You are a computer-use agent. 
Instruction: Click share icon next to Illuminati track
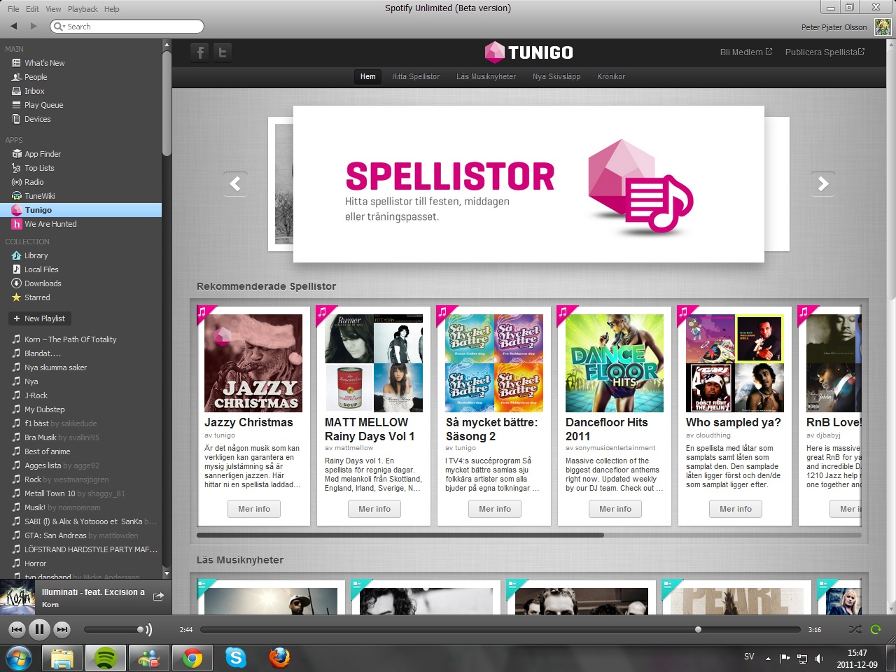pos(158,596)
